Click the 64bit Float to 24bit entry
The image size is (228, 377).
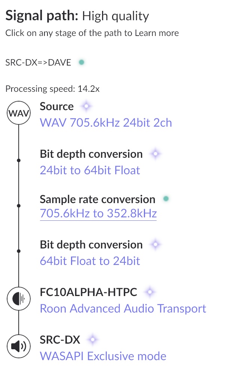tap(90, 260)
